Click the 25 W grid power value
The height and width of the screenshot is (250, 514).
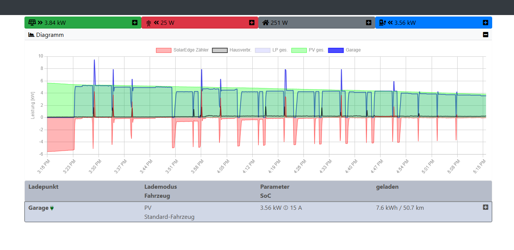click(x=167, y=23)
